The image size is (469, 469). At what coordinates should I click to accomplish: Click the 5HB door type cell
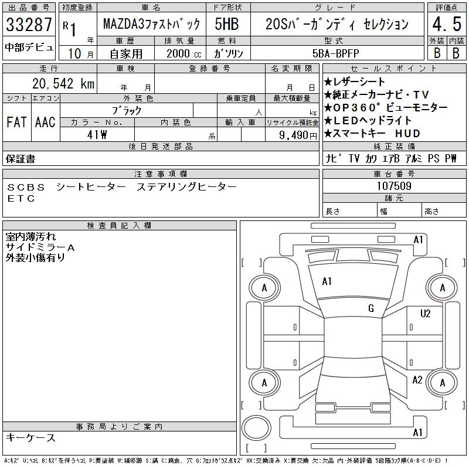(226, 25)
